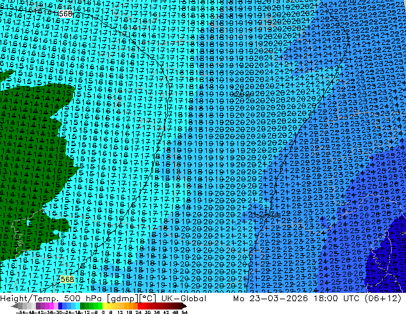This screenshot has width=406, height=314.
Task: Click the "54" value at the legend's right end
Action: (x=184, y=312)
